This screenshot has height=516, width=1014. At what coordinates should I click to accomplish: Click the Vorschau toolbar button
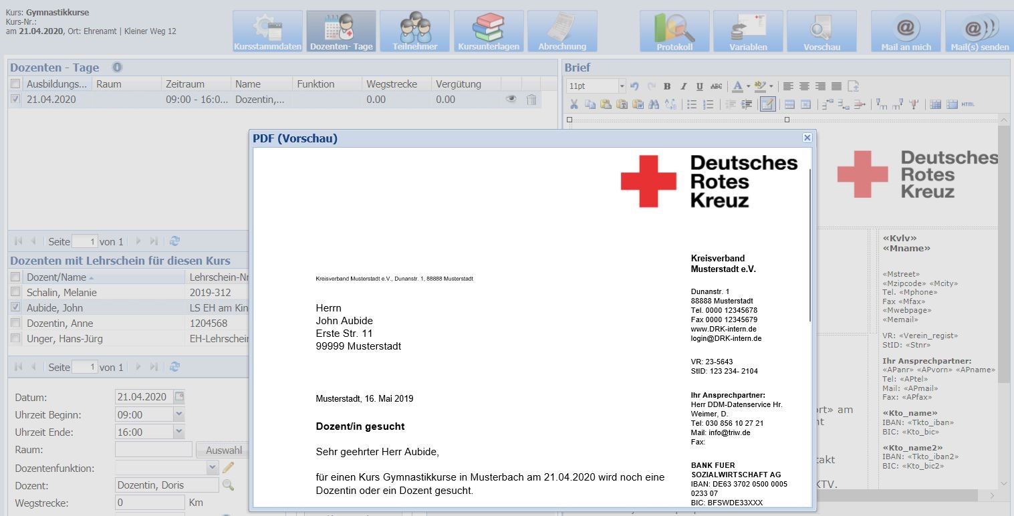click(821, 31)
